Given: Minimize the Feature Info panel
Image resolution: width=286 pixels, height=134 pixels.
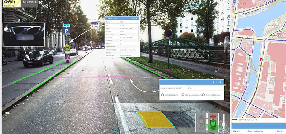Looking at the screenshot, I should point(135,18).
